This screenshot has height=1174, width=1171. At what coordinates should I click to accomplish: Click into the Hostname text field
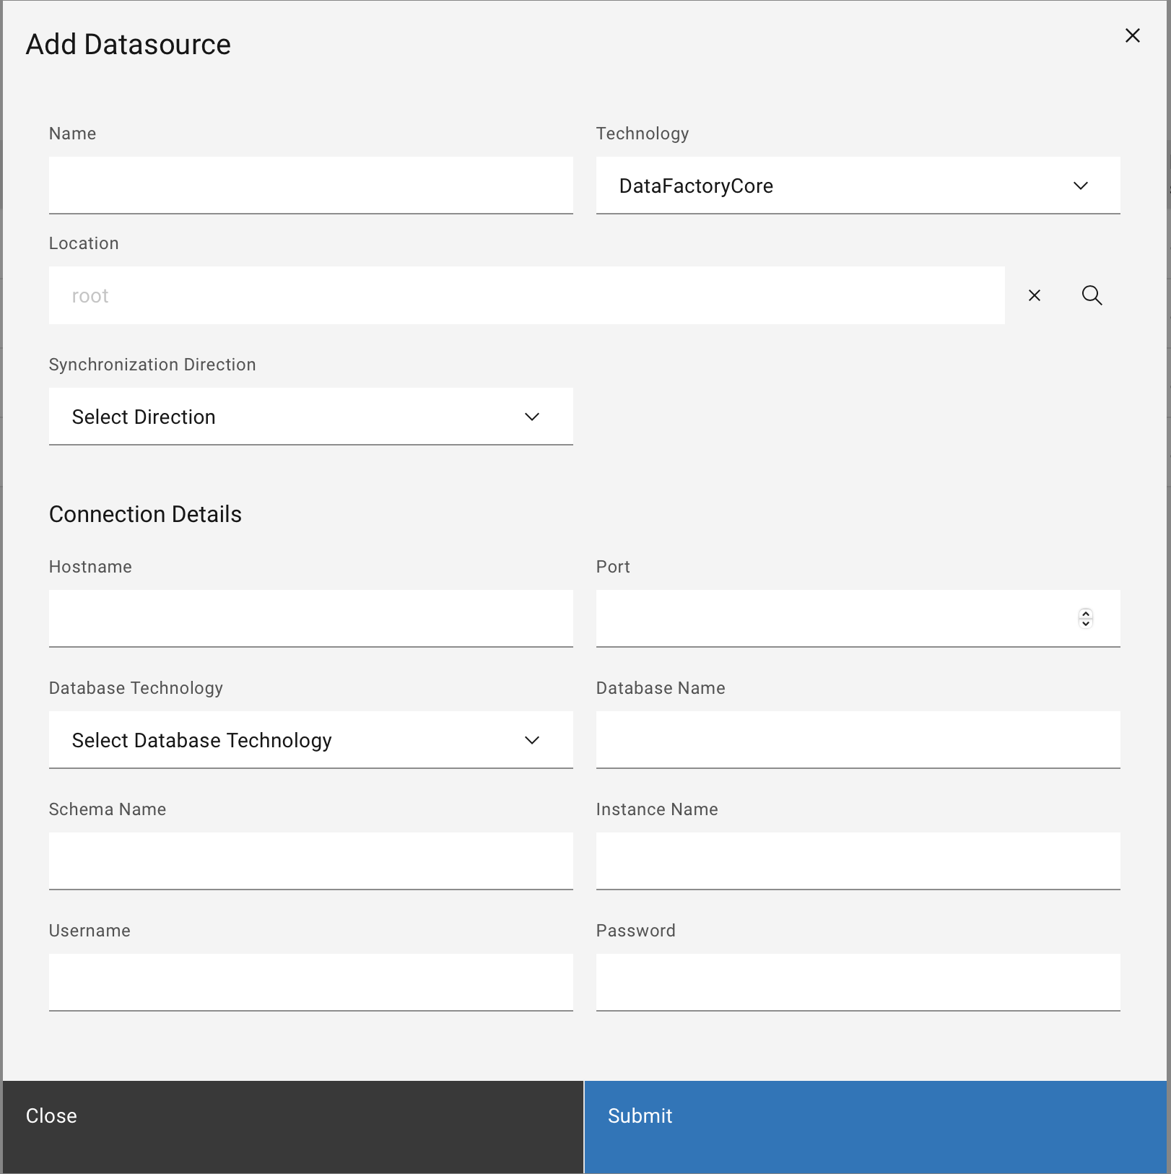310,618
